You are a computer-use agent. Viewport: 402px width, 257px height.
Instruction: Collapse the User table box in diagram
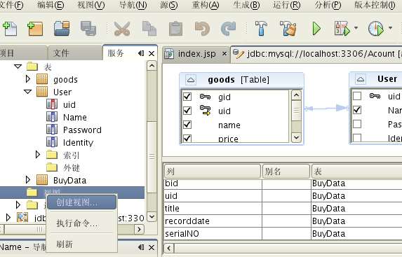point(361,79)
